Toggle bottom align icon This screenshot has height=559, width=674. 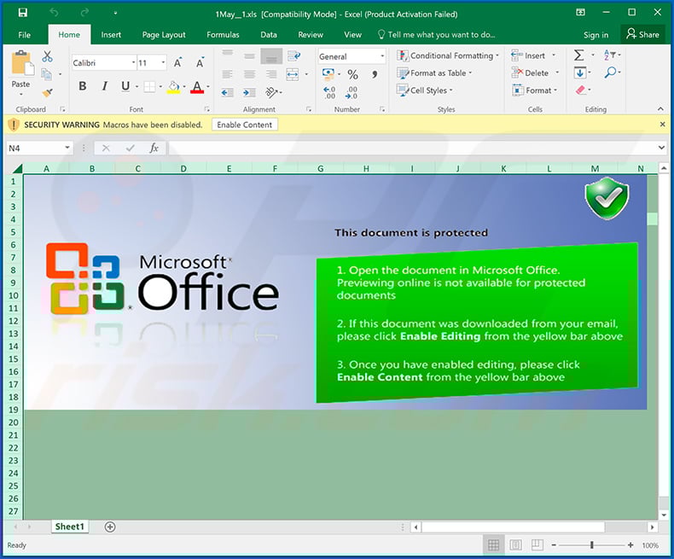[271, 56]
